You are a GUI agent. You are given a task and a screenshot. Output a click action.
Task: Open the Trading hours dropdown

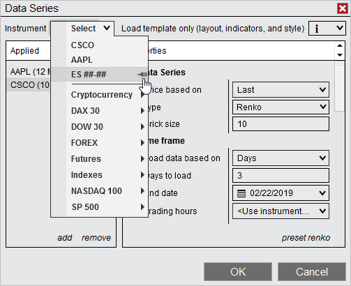(281, 211)
